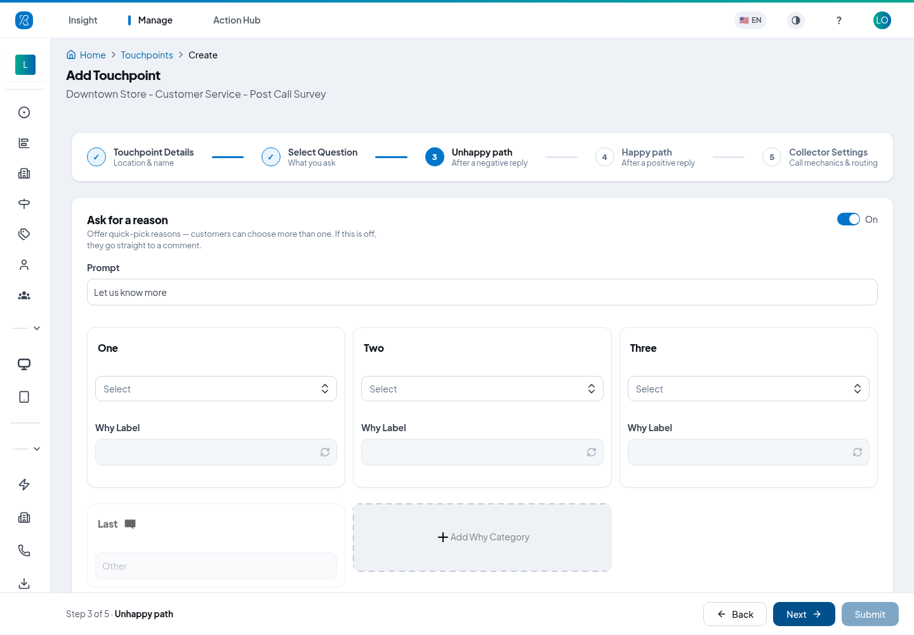Follow the Touchpoints breadcrumb link
Viewport: 914px width, 635px height.
(147, 55)
